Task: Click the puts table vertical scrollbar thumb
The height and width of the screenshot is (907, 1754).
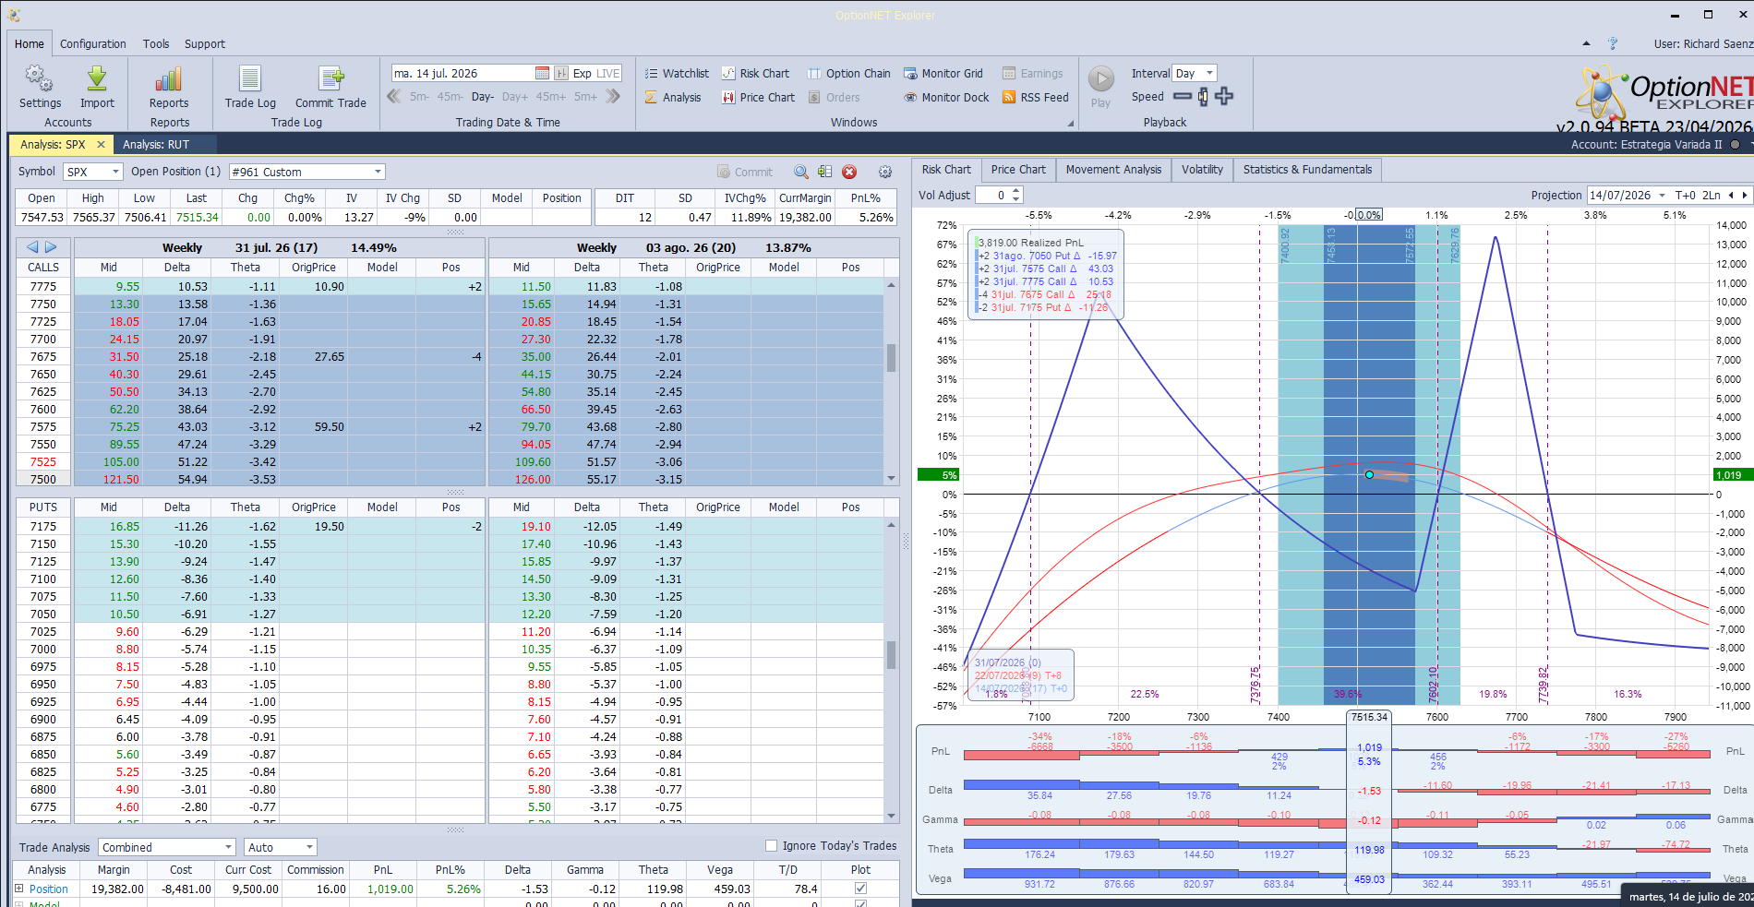Action: pyautogui.click(x=891, y=655)
